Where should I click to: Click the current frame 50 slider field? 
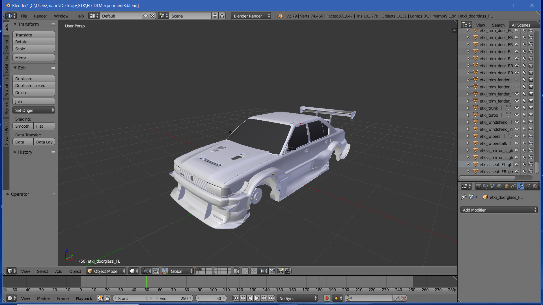[211, 298]
